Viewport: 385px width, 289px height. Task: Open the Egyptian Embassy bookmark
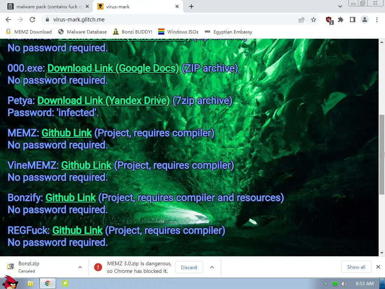click(x=228, y=32)
